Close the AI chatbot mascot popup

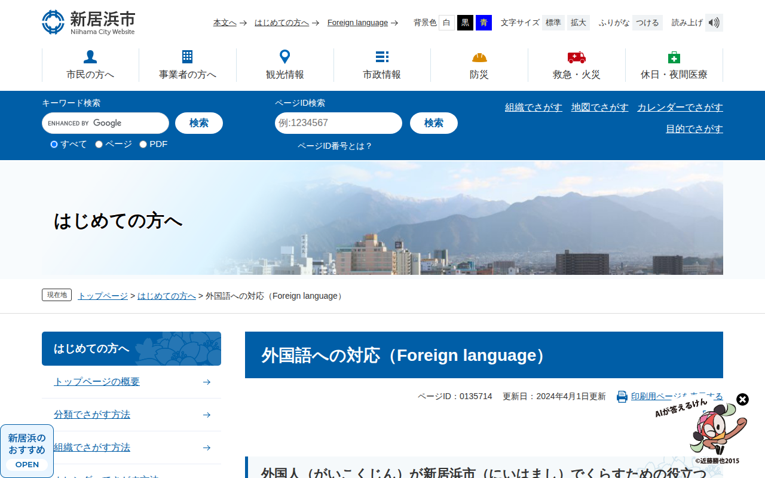click(x=742, y=399)
